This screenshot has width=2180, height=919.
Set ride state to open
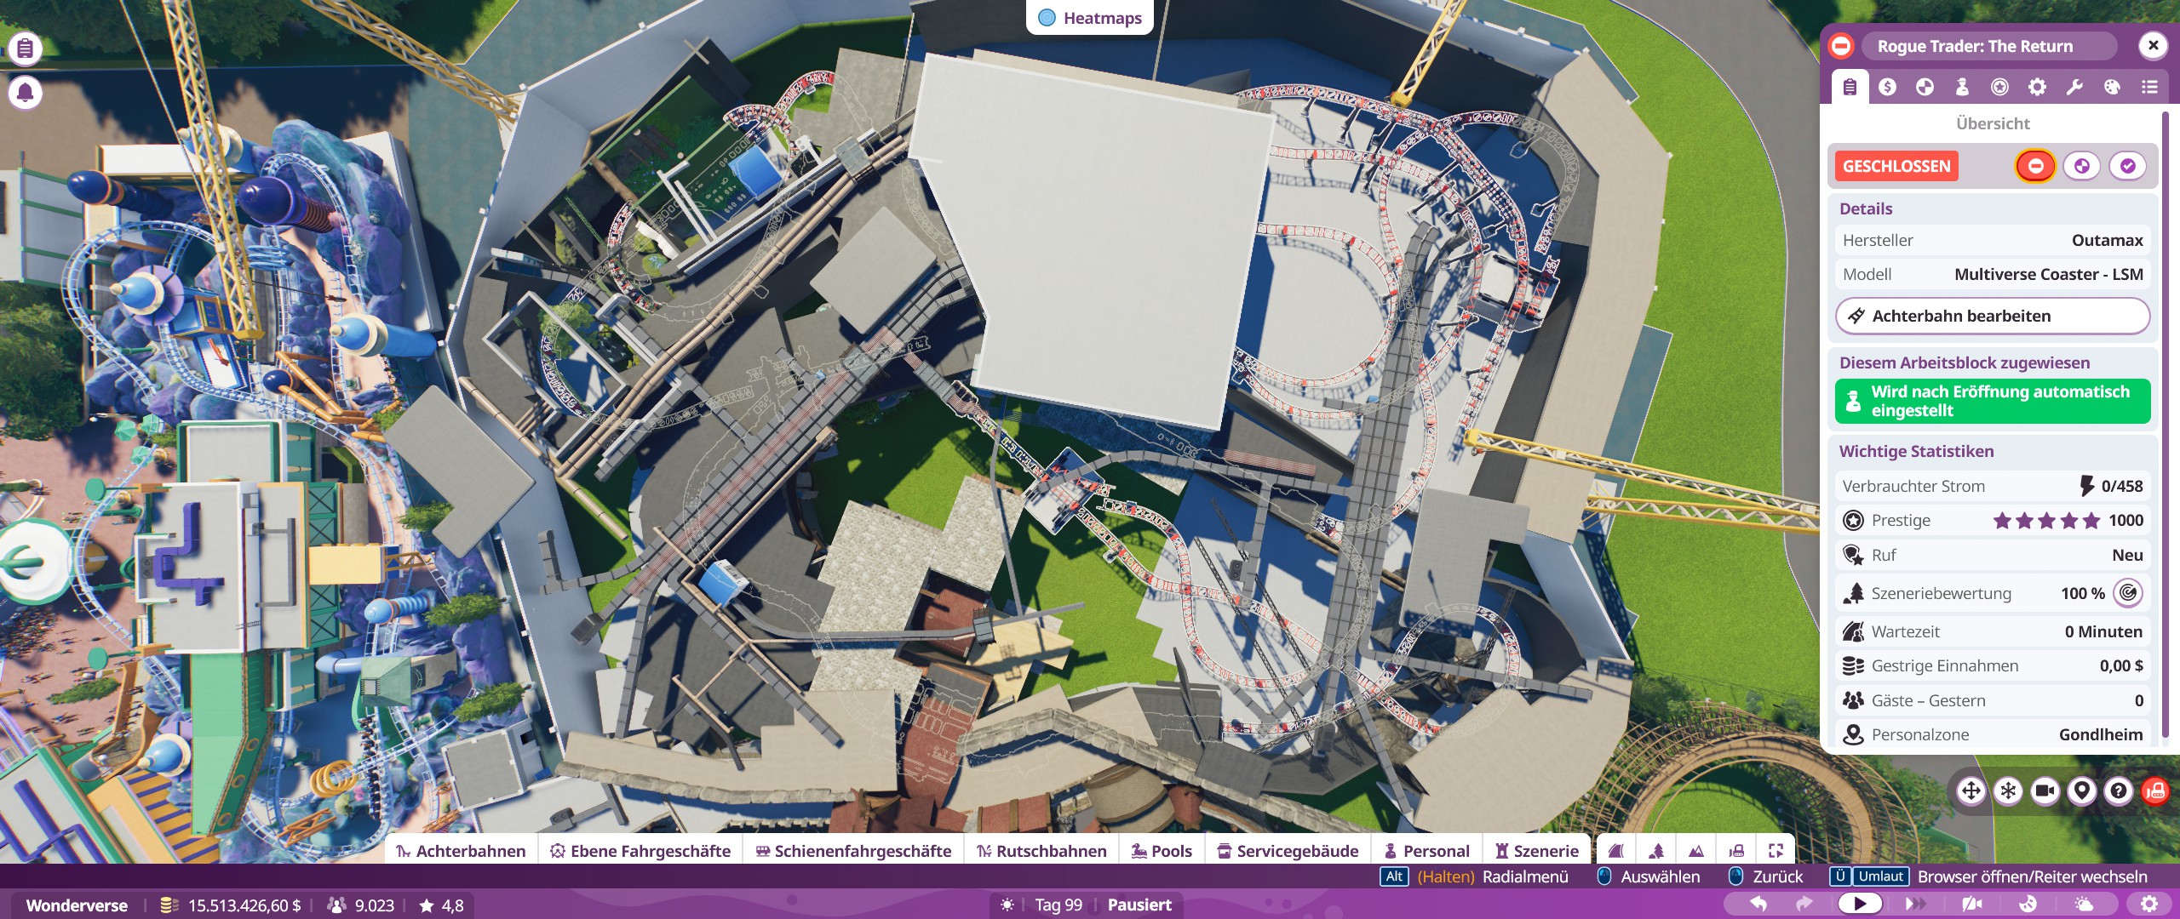[2127, 166]
